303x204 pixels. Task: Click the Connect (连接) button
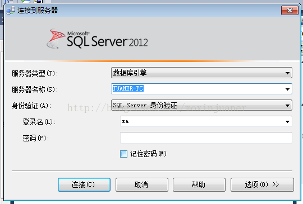(84, 184)
